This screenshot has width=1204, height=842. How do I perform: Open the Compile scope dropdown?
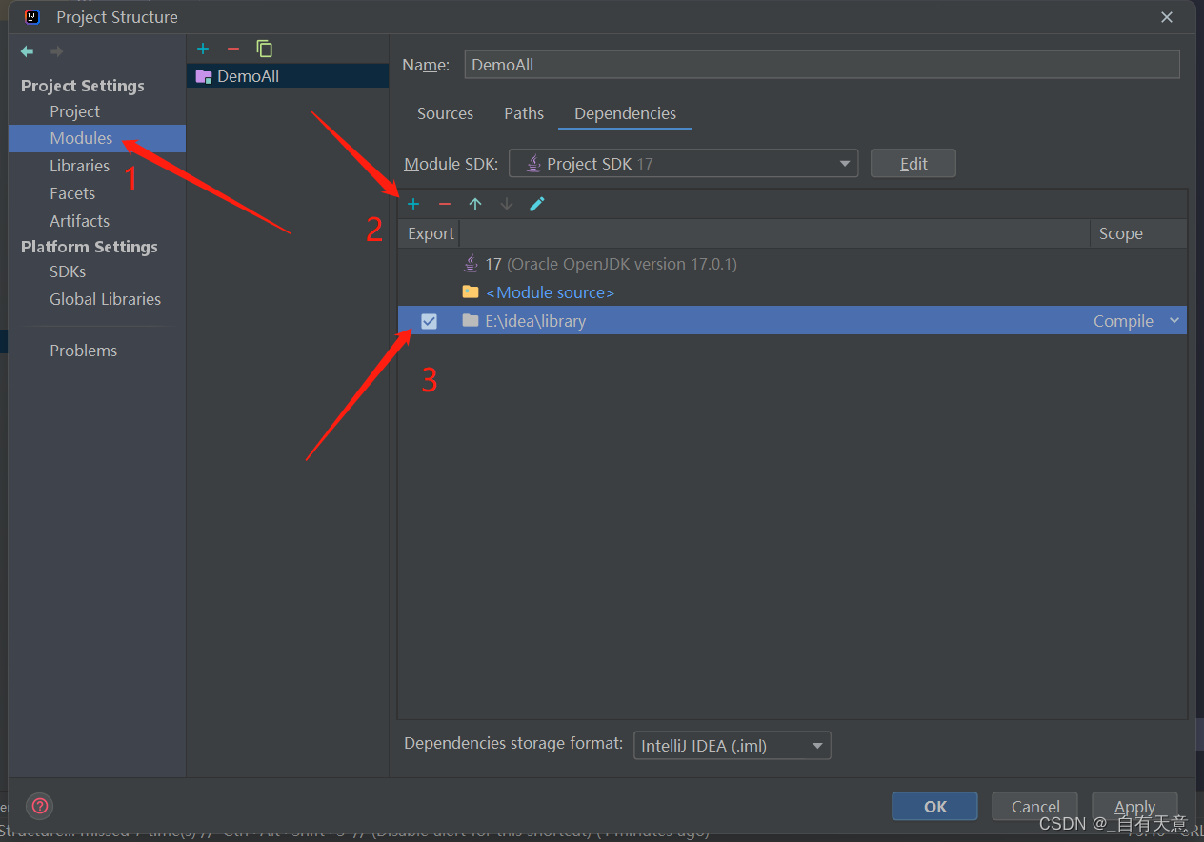1174,321
